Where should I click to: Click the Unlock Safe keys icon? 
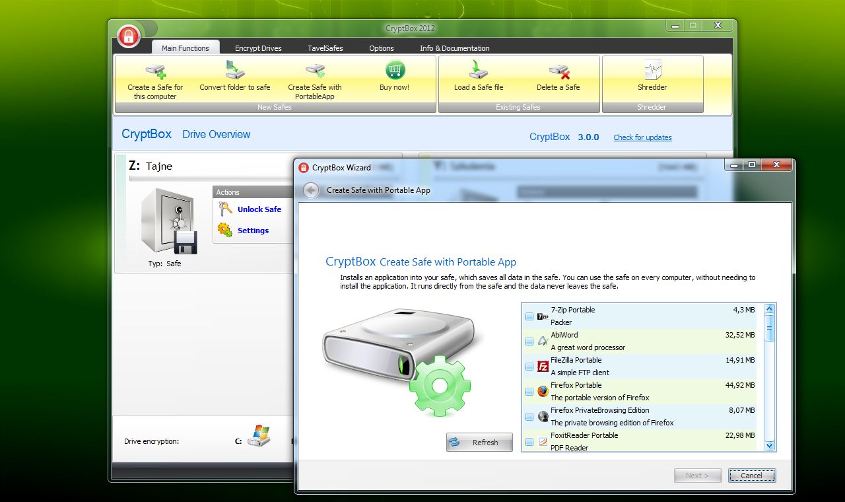(x=225, y=209)
